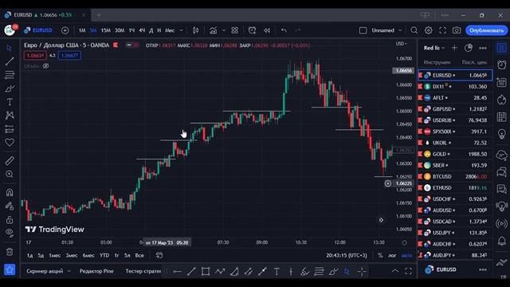Set date range to YTD
The width and height of the screenshot is (510, 287).
coord(104,255)
